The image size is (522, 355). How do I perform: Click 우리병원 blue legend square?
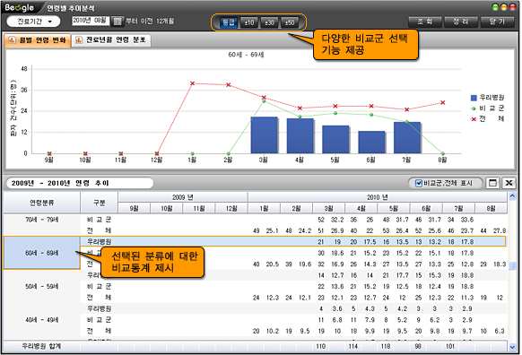tap(474, 98)
